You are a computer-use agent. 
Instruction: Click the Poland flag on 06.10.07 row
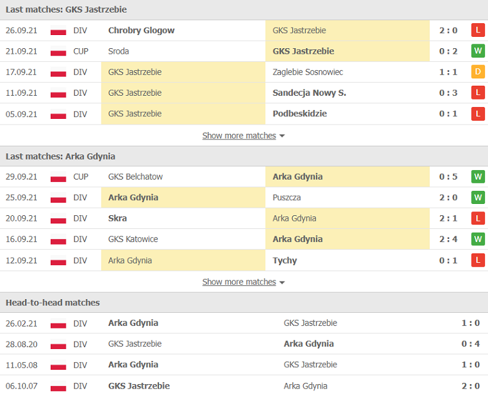58,386
